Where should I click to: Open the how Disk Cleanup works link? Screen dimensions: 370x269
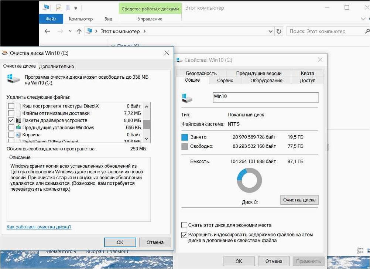(x=39, y=227)
